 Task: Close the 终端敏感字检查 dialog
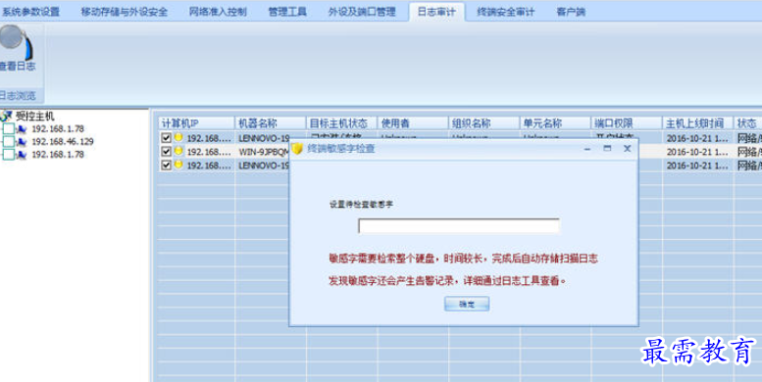click(x=627, y=148)
